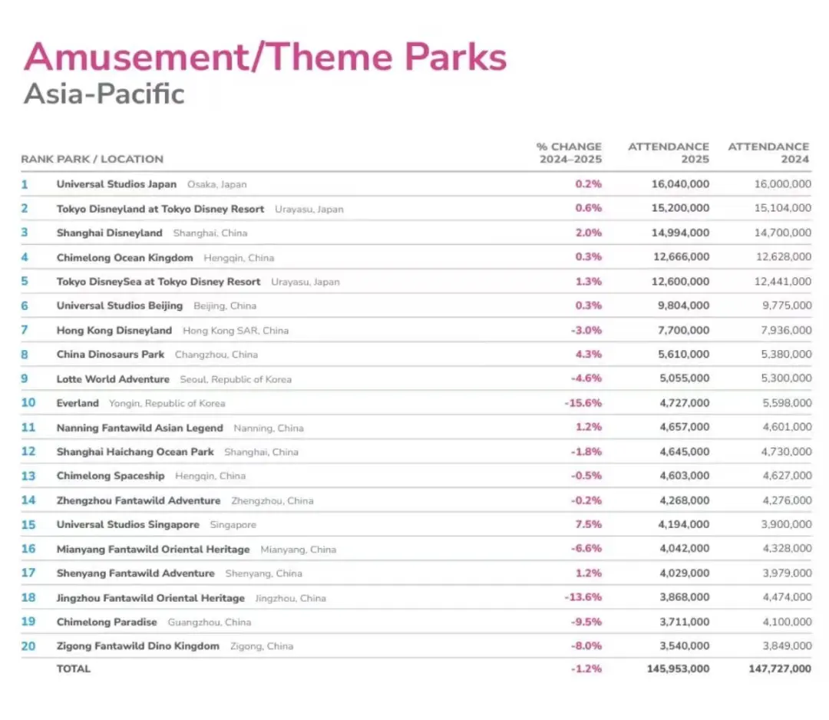Screen dimensions: 829x720
Task: Select the "Osaka, Japan" location text
Action: (216, 184)
